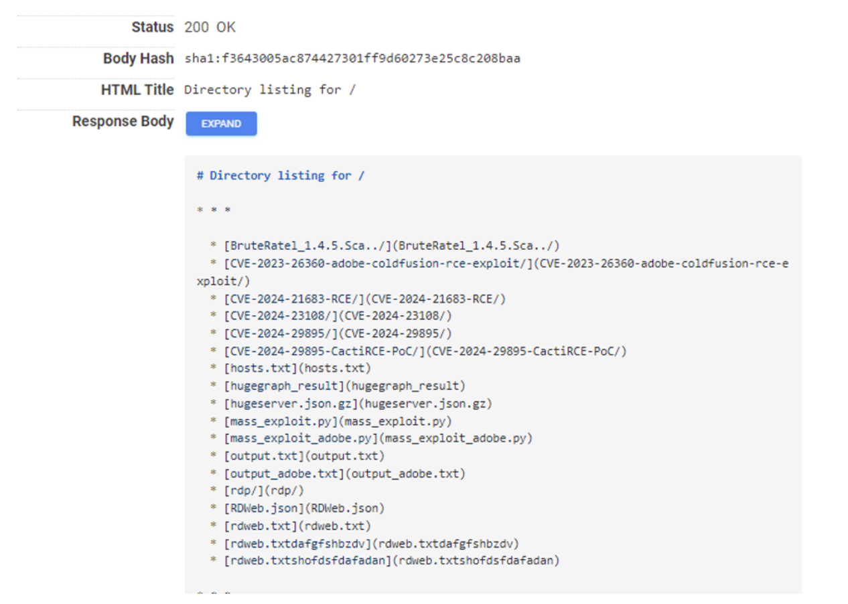
Task: Select the Body Hash value text
Action: tap(352, 58)
